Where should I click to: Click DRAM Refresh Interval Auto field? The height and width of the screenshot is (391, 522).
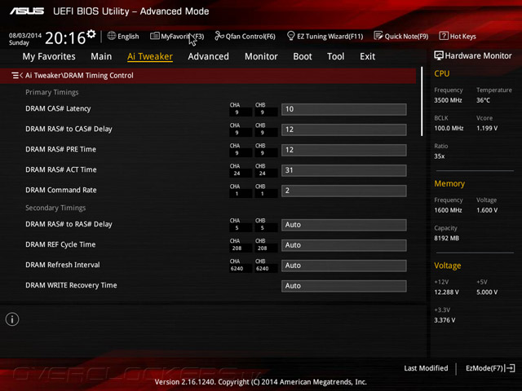pyautogui.click(x=344, y=266)
